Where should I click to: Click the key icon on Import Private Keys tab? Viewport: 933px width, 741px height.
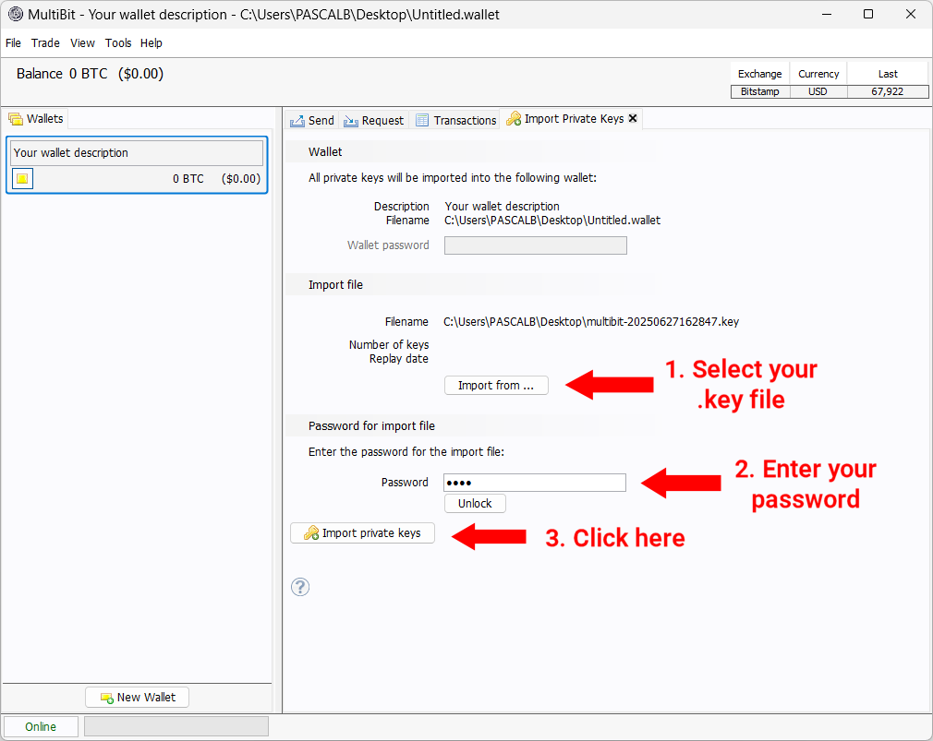coord(515,118)
